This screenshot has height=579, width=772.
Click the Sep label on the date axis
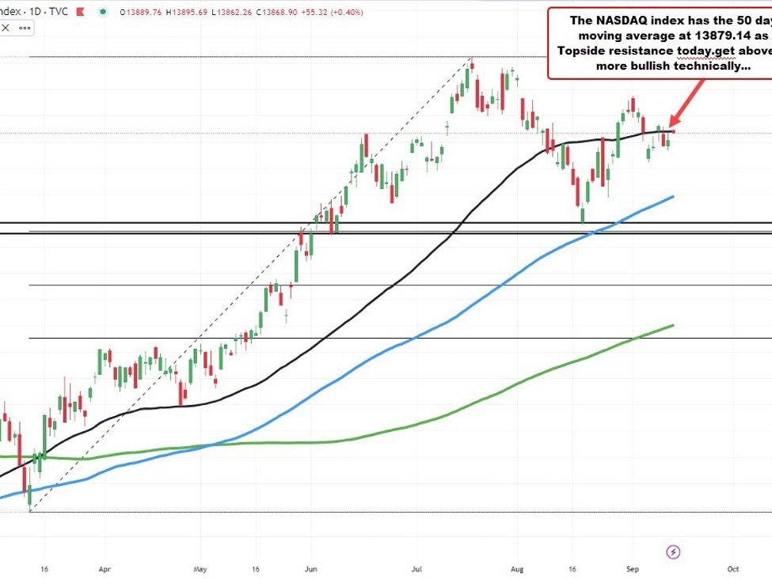tap(632, 569)
